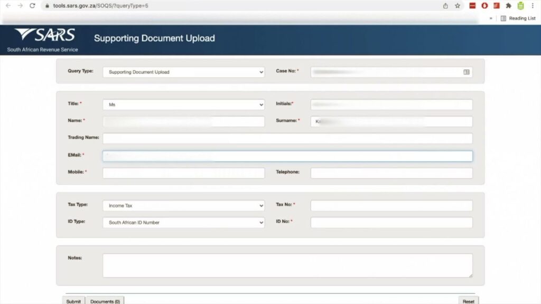
Task: Open the Title dropdown
Action: [x=183, y=104]
